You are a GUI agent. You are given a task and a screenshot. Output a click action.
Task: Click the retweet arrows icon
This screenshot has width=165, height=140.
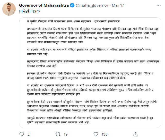(58, 134)
